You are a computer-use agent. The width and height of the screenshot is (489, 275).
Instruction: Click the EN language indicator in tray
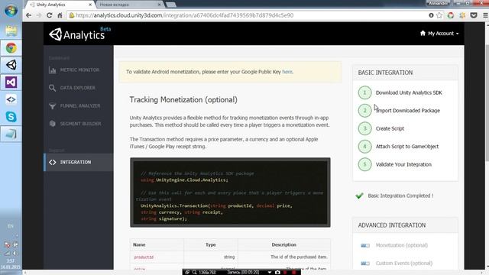(x=11, y=226)
